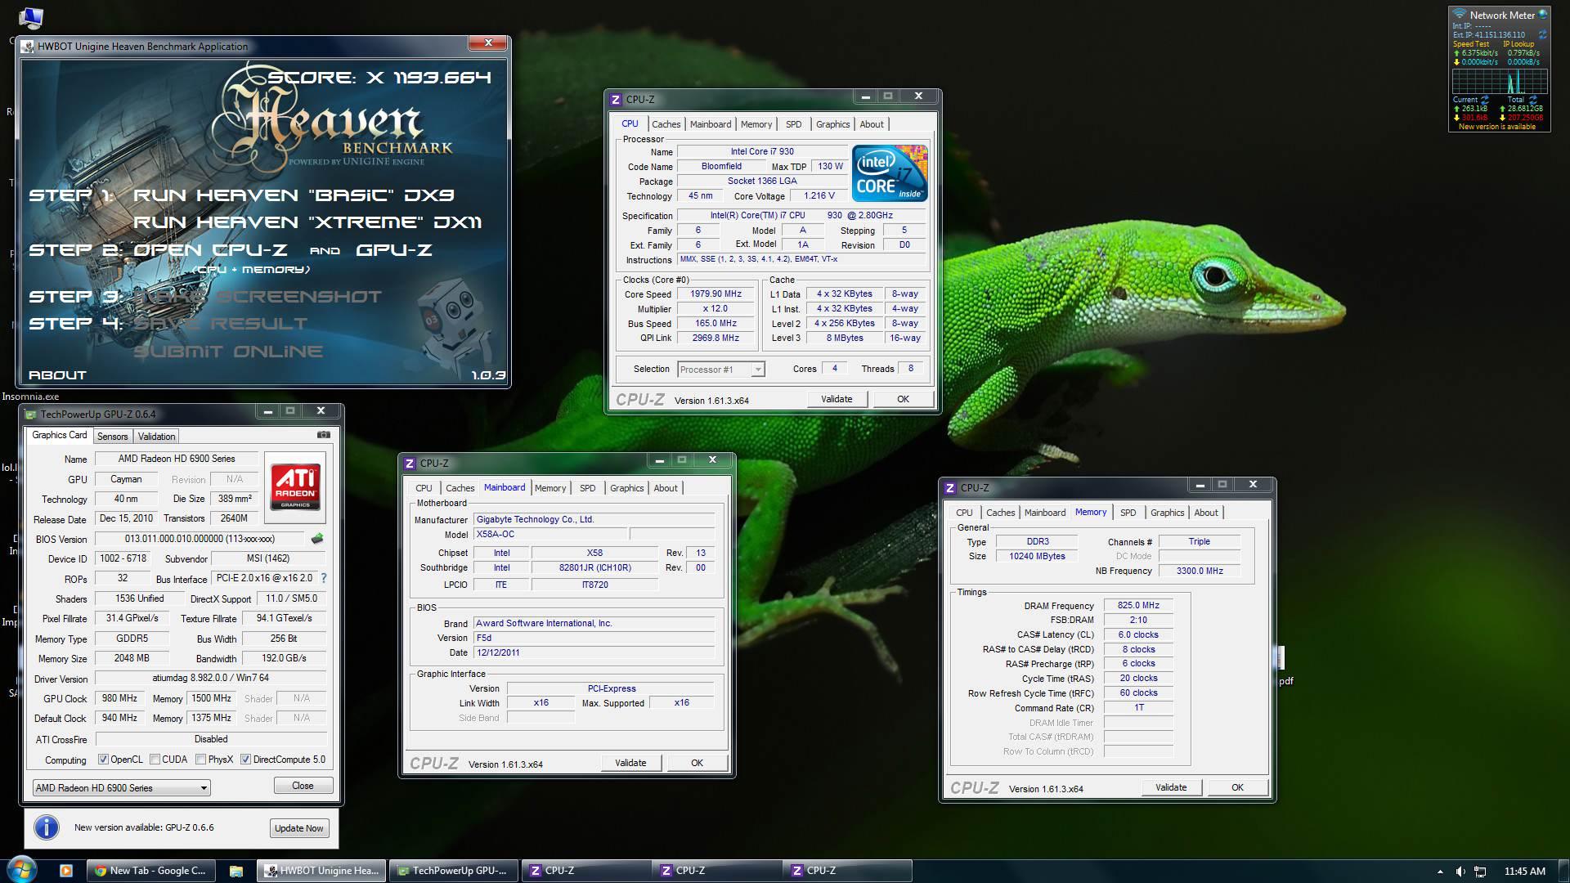
Task: Open the Memory tab in CPU-Z Mainboard window
Action: (550, 488)
